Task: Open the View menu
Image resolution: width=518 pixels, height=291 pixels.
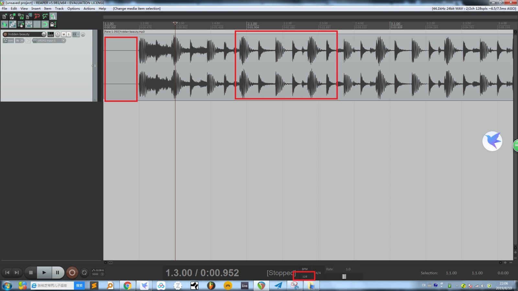Action: click(24, 8)
